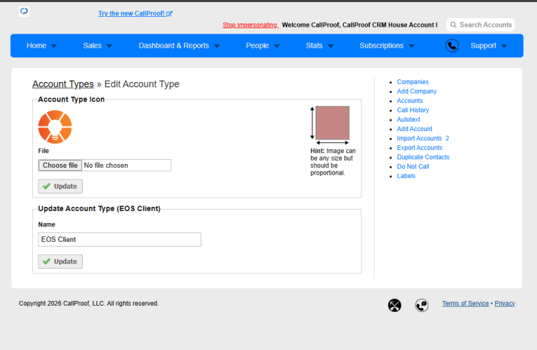The image size is (537, 350).
Task: Click the CallProof logo icon
Action: pos(24,11)
